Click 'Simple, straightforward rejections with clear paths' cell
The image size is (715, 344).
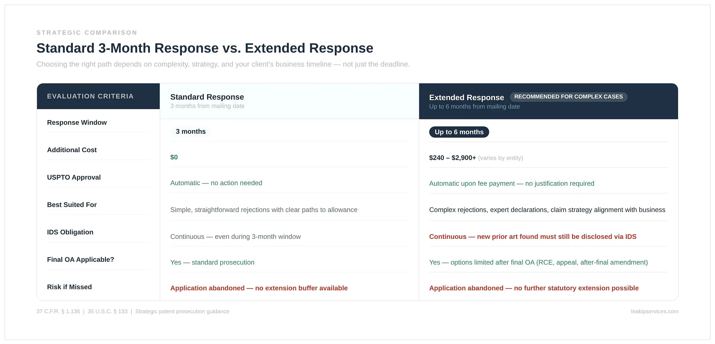(264, 210)
